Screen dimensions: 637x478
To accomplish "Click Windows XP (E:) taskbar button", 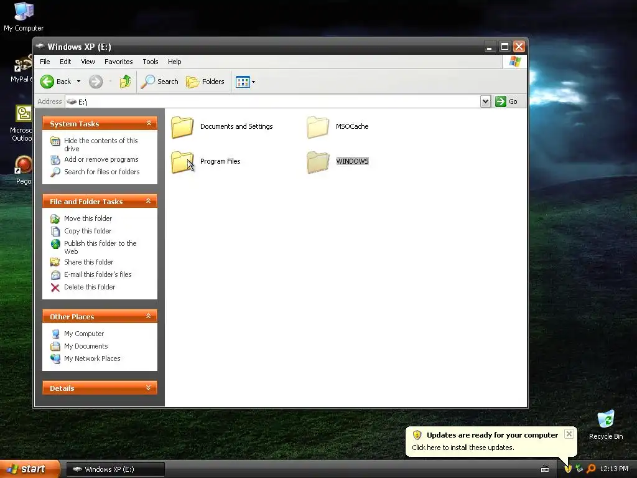I will click(x=115, y=469).
